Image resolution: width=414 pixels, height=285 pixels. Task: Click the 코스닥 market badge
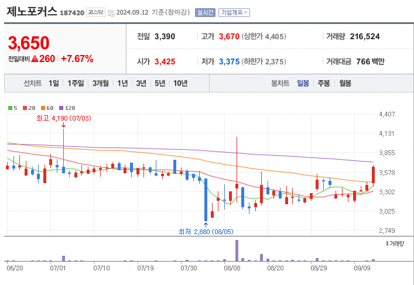pos(95,12)
